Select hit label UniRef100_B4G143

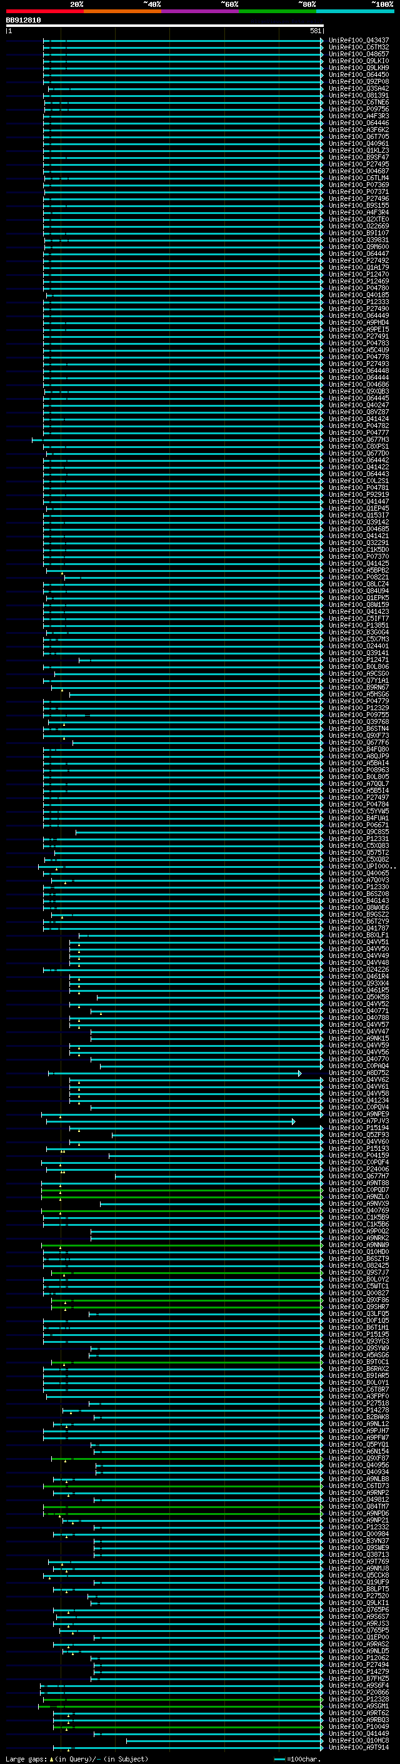pyautogui.click(x=359, y=901)
